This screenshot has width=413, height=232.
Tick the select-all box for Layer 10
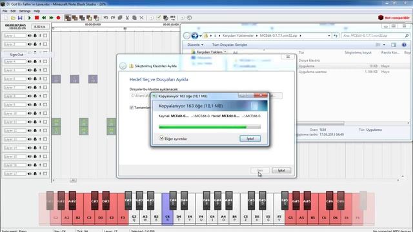[x=45, y=113]
